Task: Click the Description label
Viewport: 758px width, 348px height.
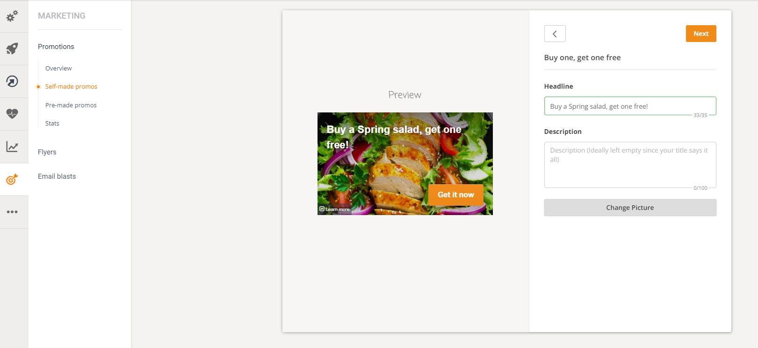Action: click(563, 132)
